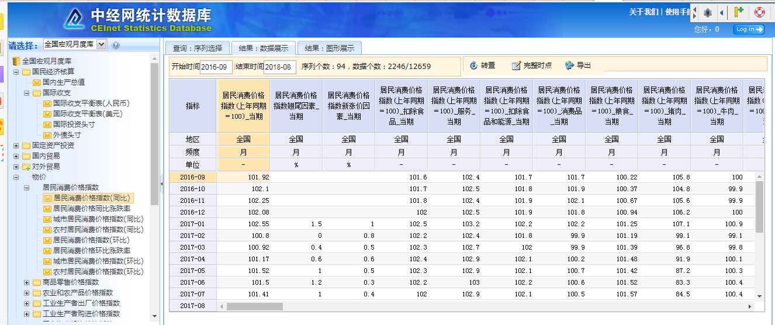Select 国内生产总值 tree item
775x325 pixels.
[63, 82]
